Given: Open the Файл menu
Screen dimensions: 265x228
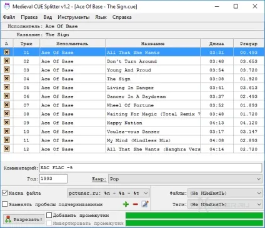Looking at the screenshot, I should click(9, 17).
